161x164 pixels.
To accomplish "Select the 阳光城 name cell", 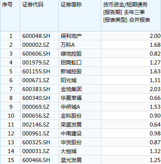I will coord(80,80).
